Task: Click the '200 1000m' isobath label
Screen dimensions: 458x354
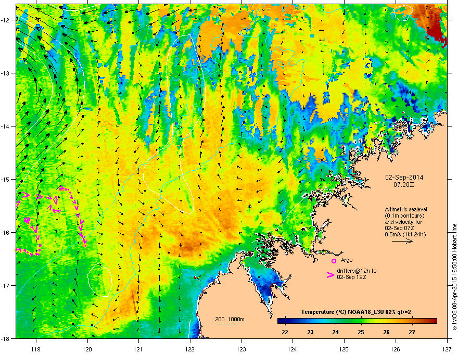Action: click(230, 319)
